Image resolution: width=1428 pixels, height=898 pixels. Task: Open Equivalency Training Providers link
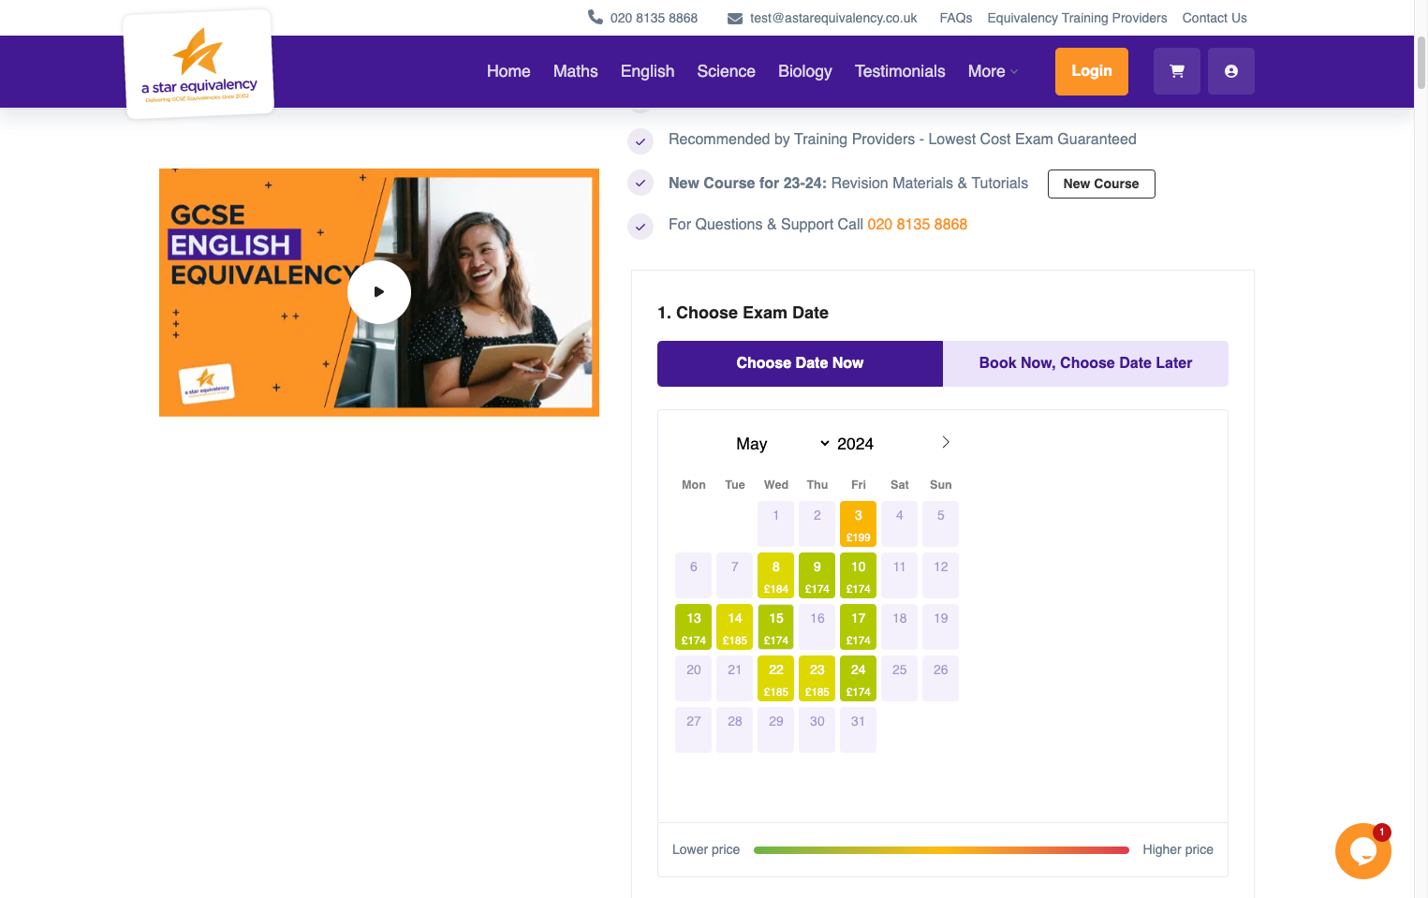pos(1077,18)
